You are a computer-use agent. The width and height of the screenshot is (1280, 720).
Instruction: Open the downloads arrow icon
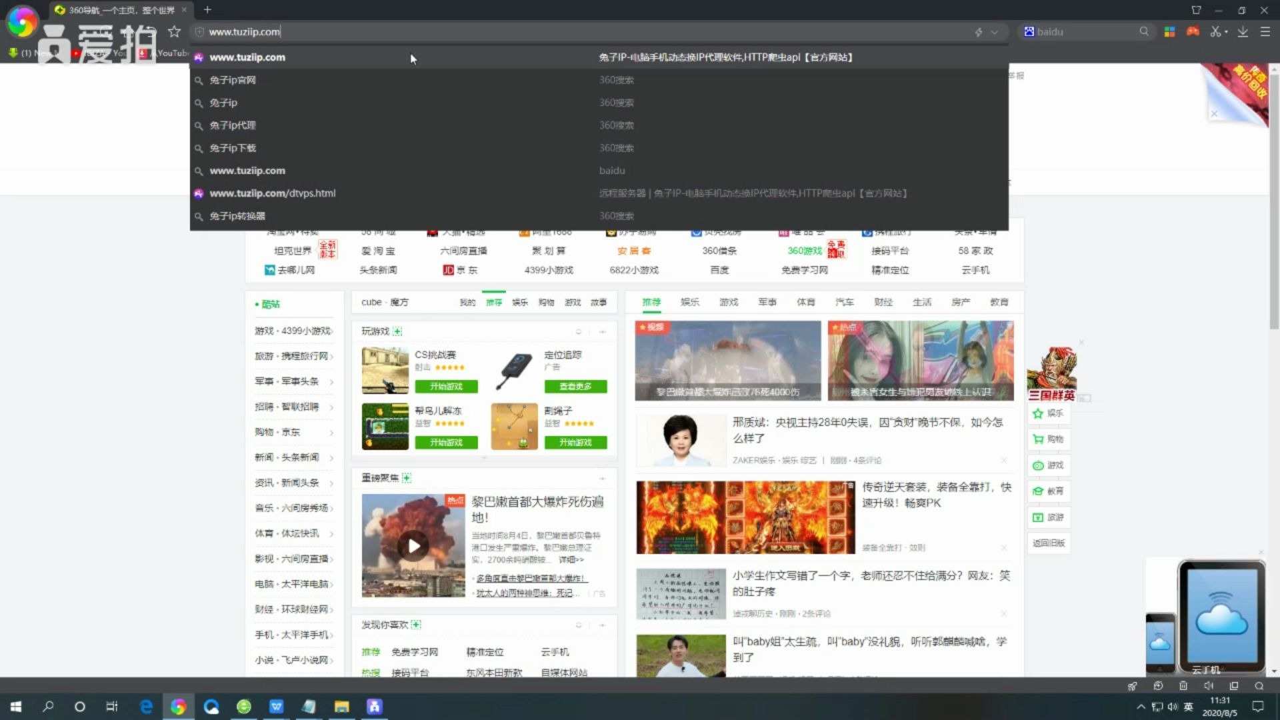(1243, 31)
